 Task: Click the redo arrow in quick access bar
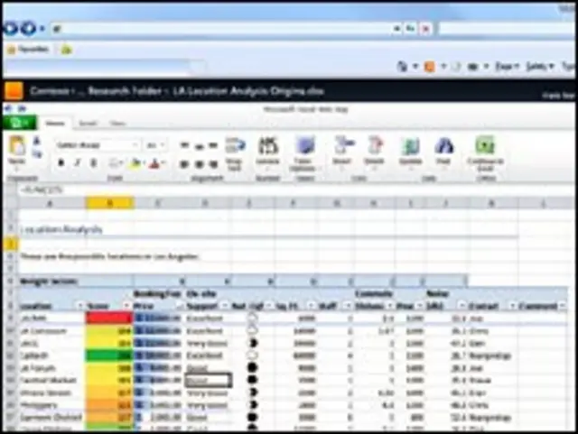point(22,108)
